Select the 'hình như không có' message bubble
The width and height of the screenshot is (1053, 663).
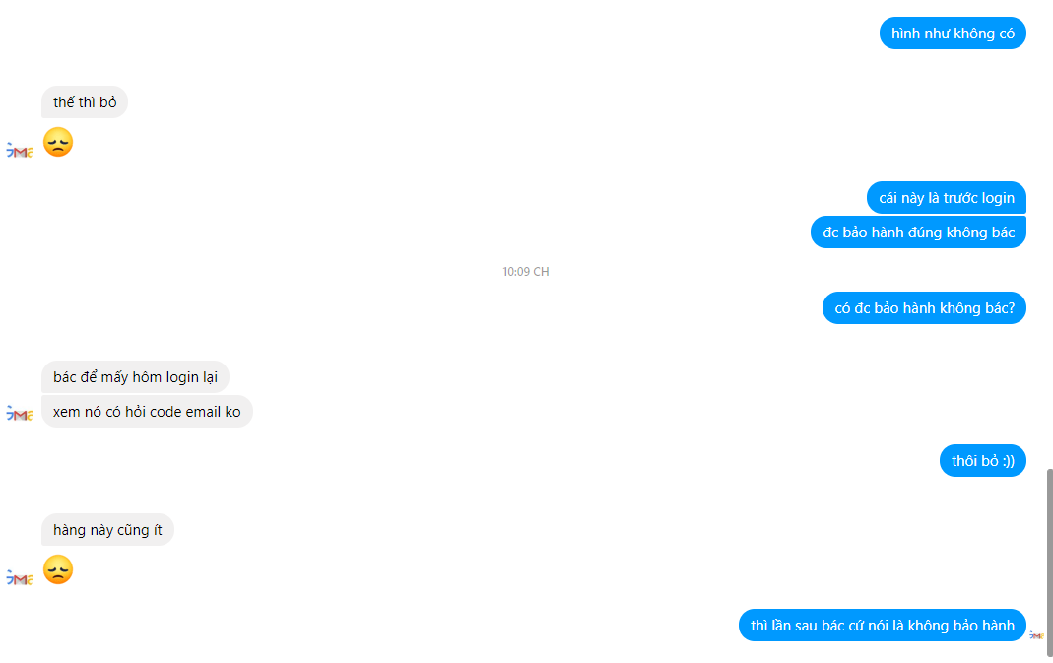click(x=953, y=33)
